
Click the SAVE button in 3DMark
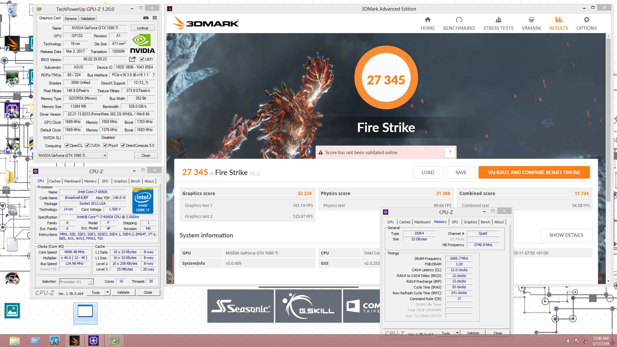(x=461, y=173)
